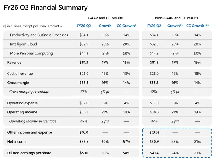Click the Gross margin percentage label
The width and height of the screenshot is (215, 162).
pos(29,92)
